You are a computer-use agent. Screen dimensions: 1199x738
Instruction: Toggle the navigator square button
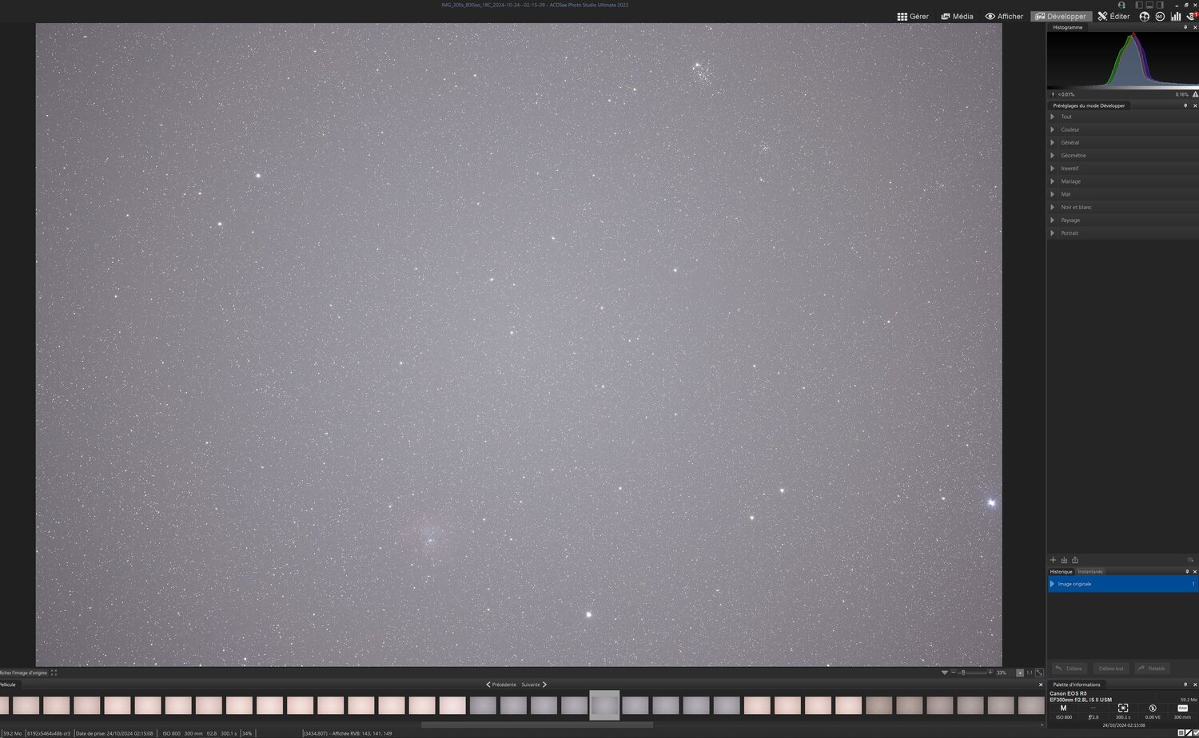click(1020, 673)
